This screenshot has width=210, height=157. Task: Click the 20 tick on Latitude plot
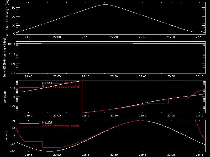tap(13, 128)
